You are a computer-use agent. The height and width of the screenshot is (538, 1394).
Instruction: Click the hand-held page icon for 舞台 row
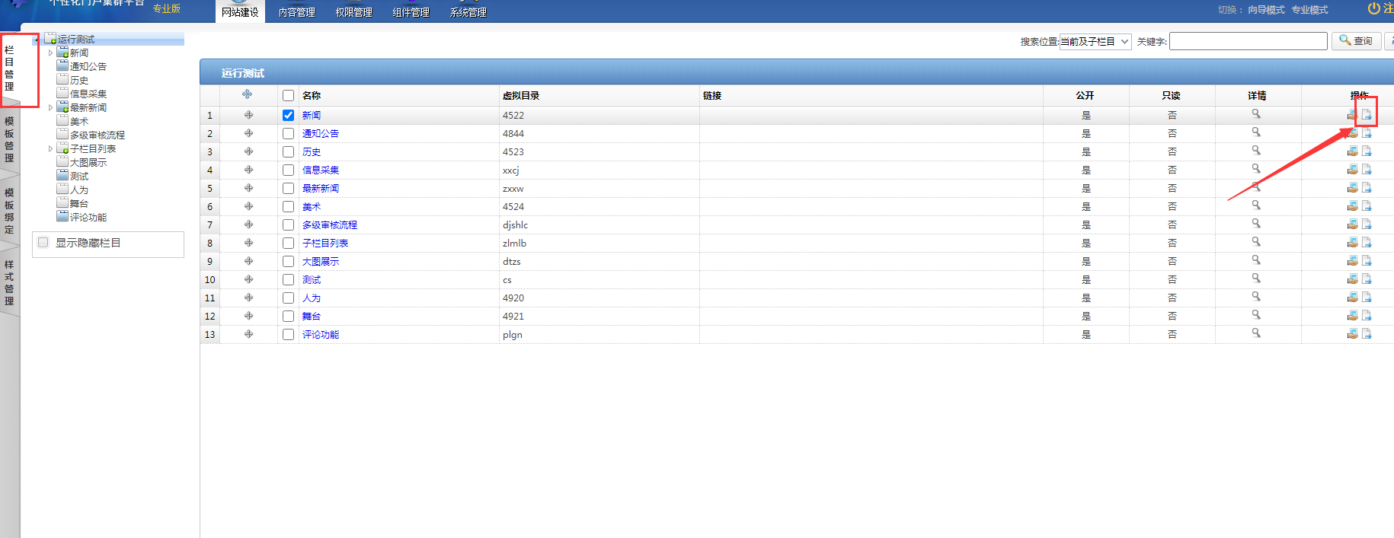(1352, 316)
